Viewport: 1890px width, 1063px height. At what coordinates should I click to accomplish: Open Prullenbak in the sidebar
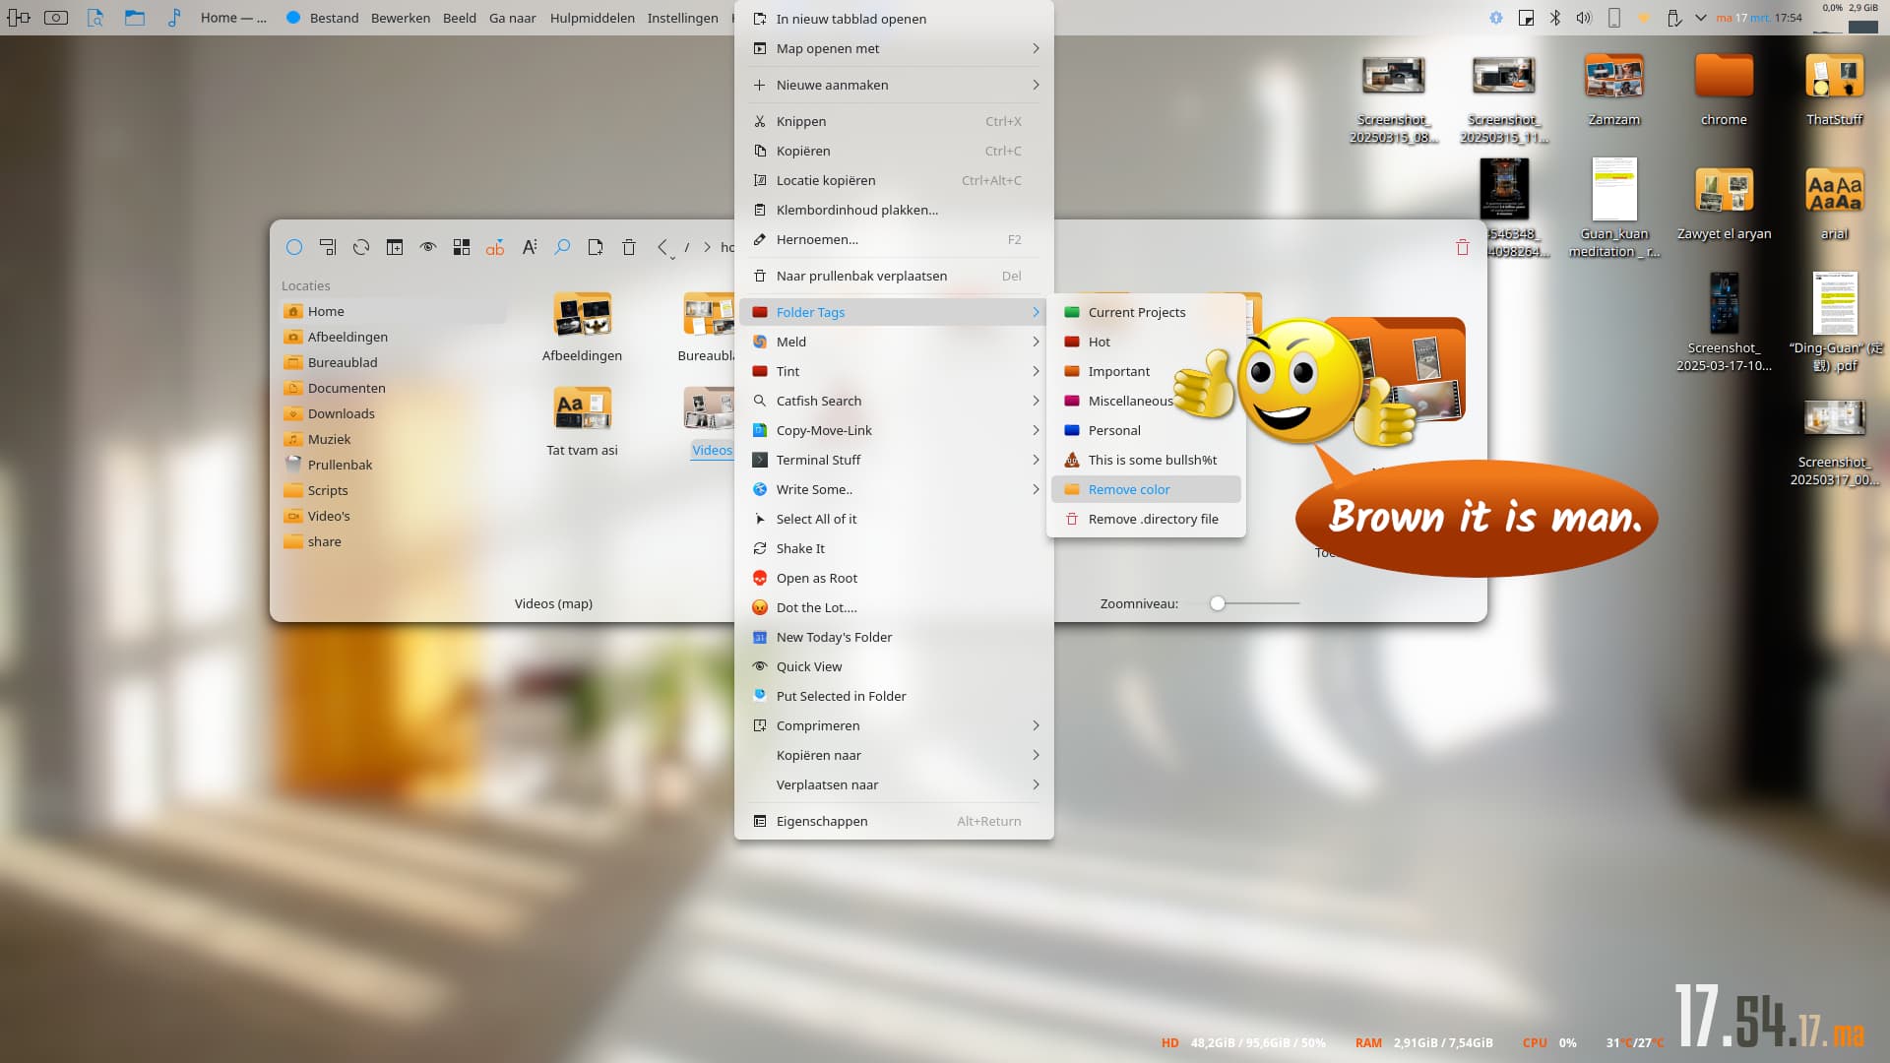[394, 465]
